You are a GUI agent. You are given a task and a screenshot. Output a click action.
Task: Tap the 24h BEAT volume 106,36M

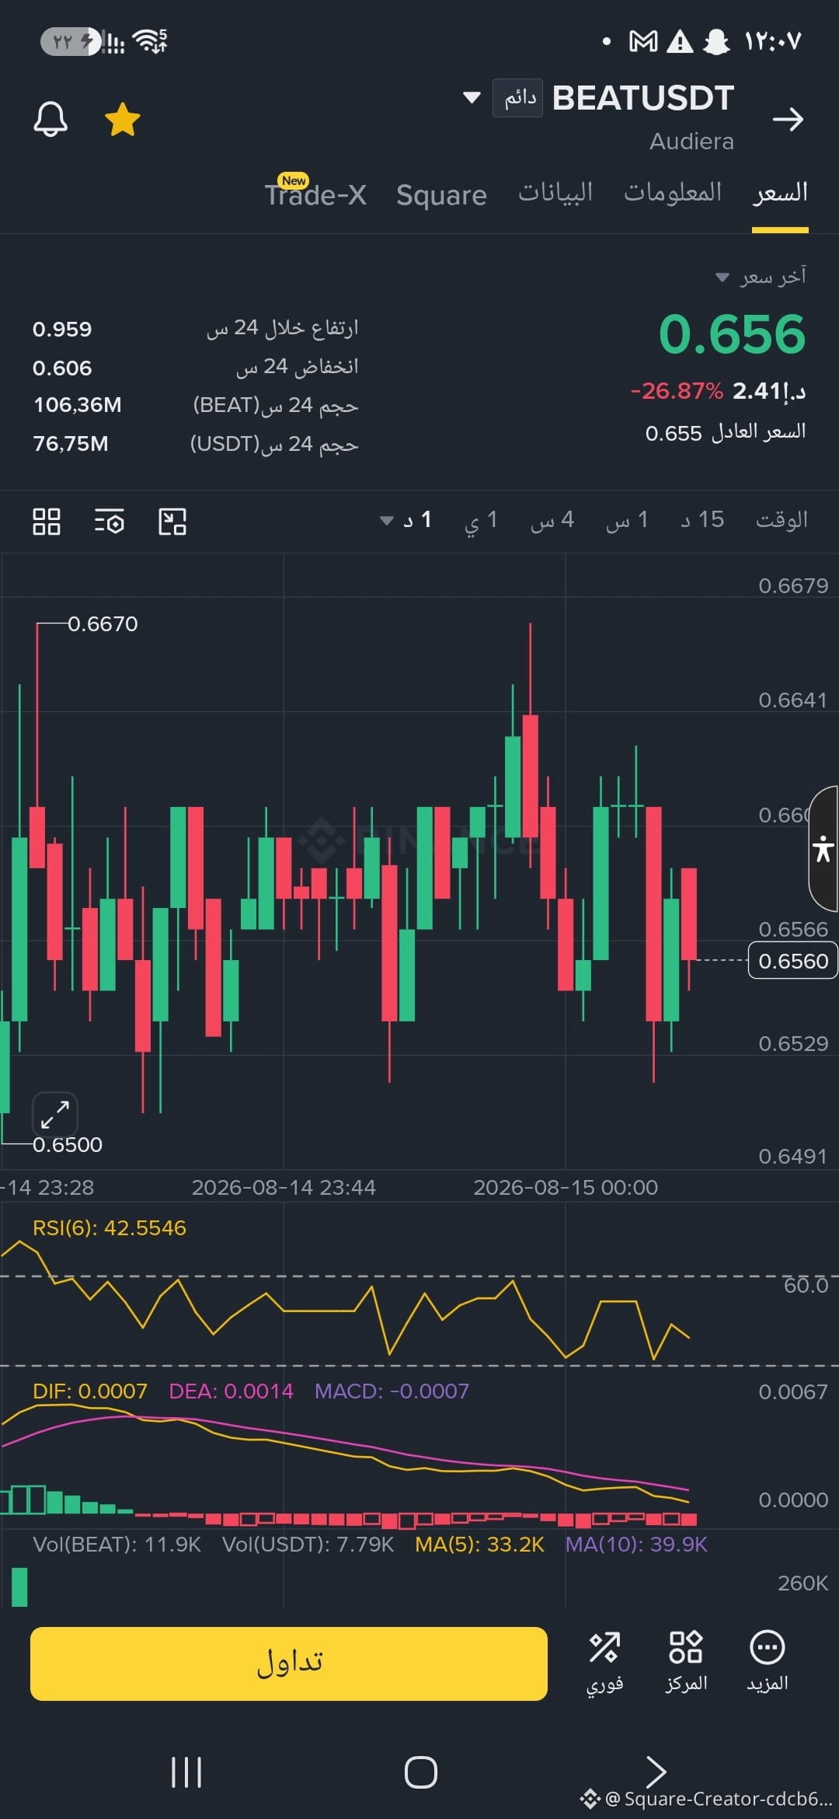coord(78,405)
